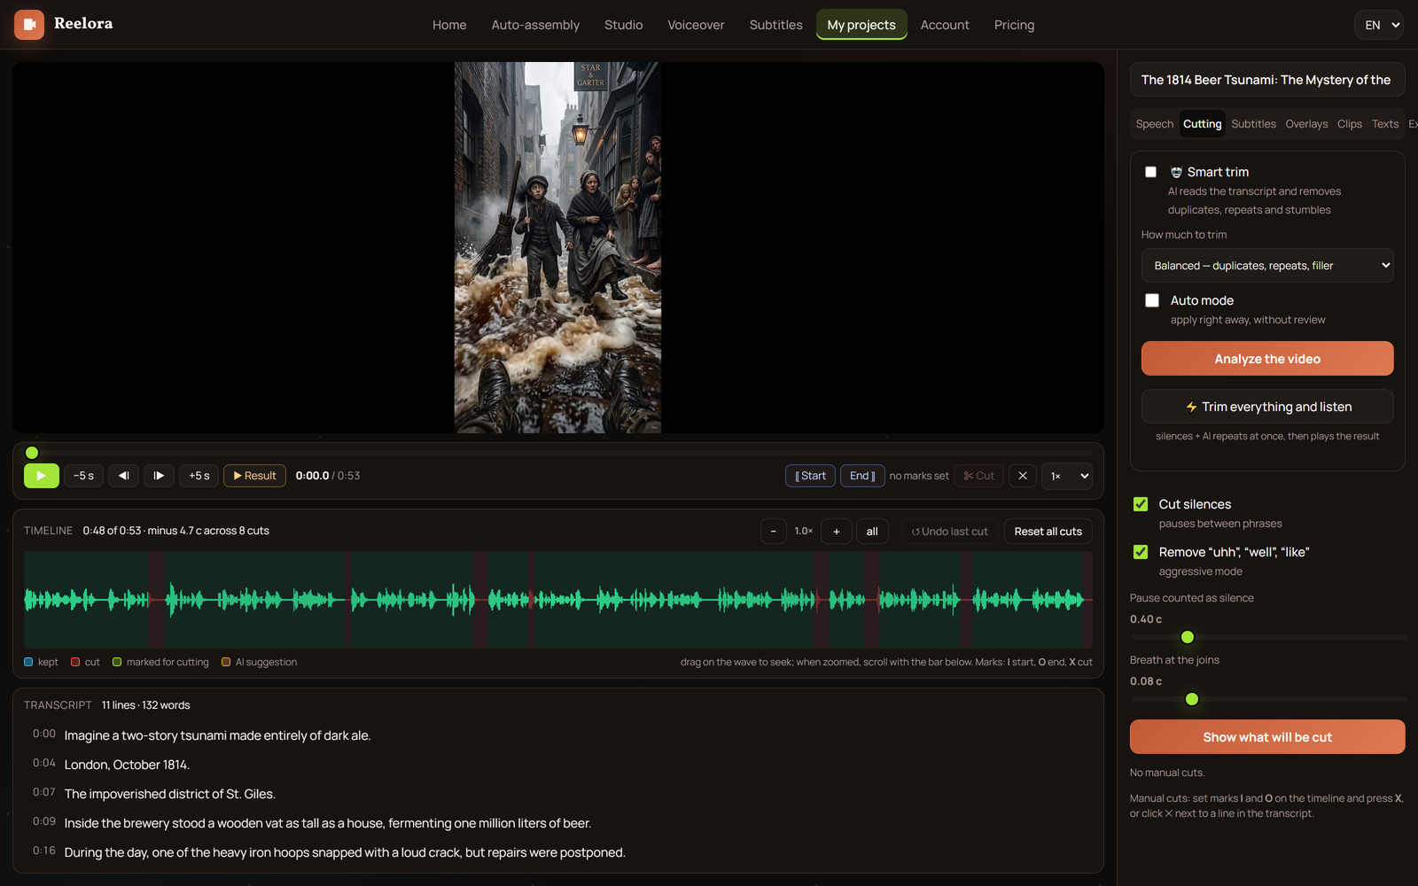
Task: Click the video playback progress handle
Action: click(32, 453)
